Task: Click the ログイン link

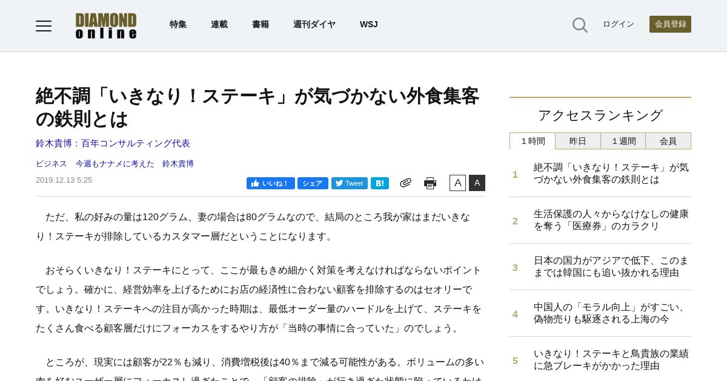Action: pos(619,24)
